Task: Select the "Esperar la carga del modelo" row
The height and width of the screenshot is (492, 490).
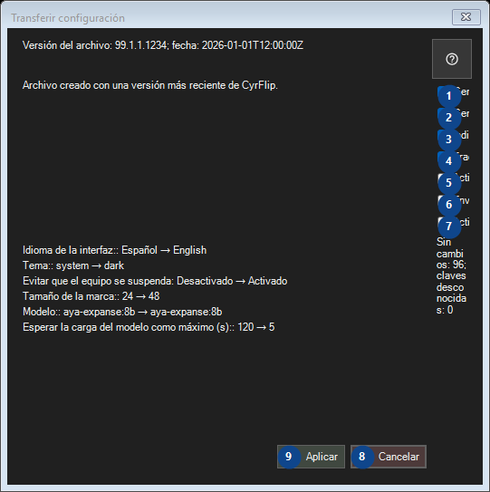Action: coord(149,327)
